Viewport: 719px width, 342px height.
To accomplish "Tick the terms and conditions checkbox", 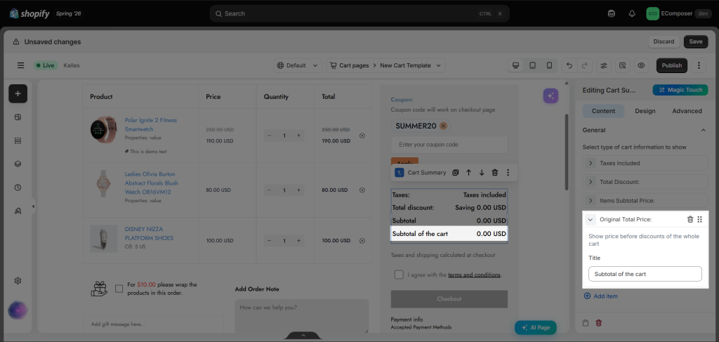I will click(399, 275).
